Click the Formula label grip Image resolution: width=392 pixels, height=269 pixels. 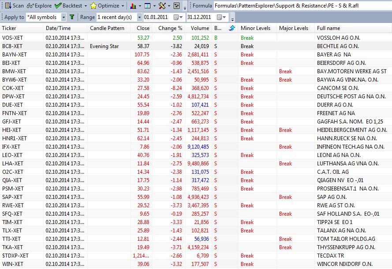(190, 6)
